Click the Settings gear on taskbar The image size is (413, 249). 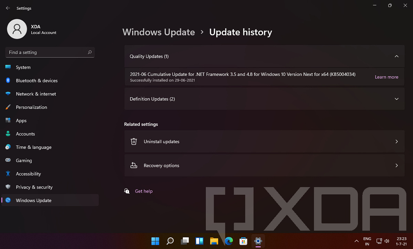tap(258, 241)
